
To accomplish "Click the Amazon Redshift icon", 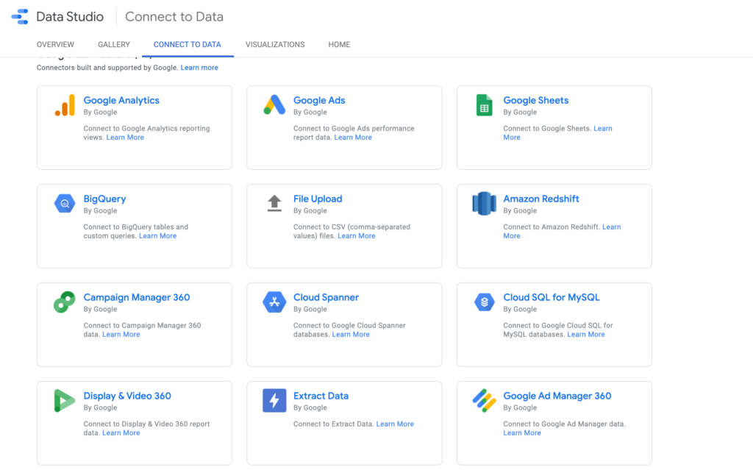I will [x=484, y=203].
